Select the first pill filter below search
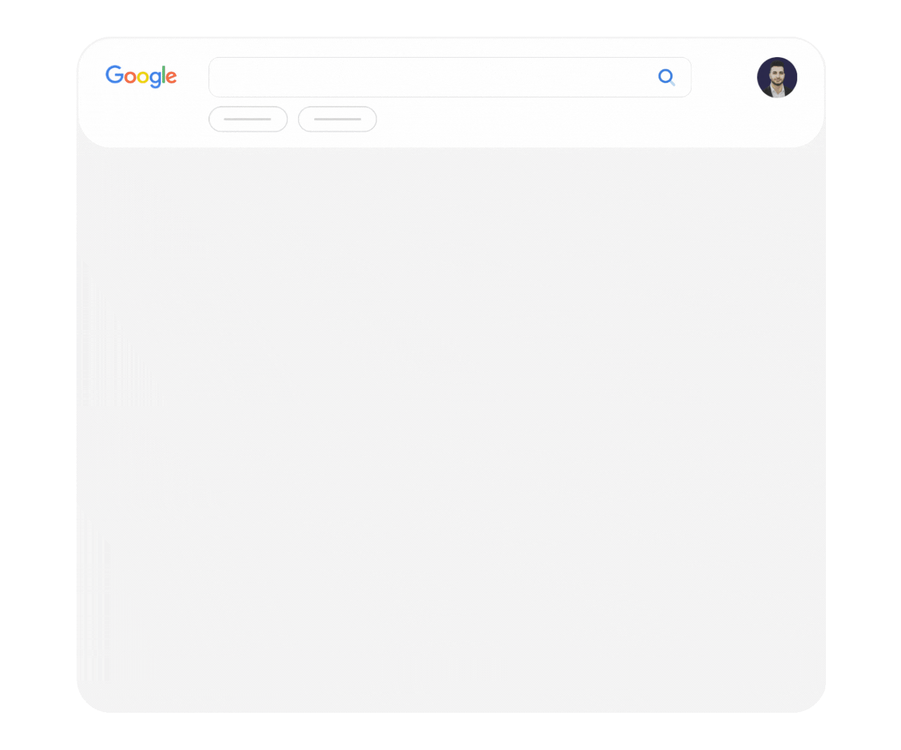The height and width of the screenshot is (750, 901). 248,119
